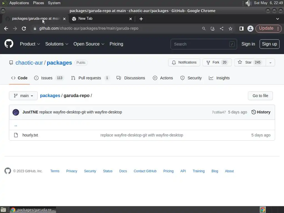Open JustTNE avatar image
The image size is (284, 213).
click(x=16, y=112)
